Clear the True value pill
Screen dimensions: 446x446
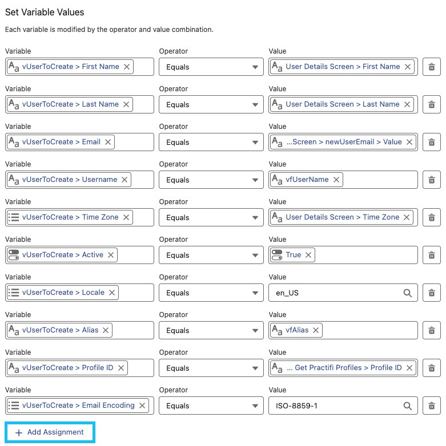308,255
